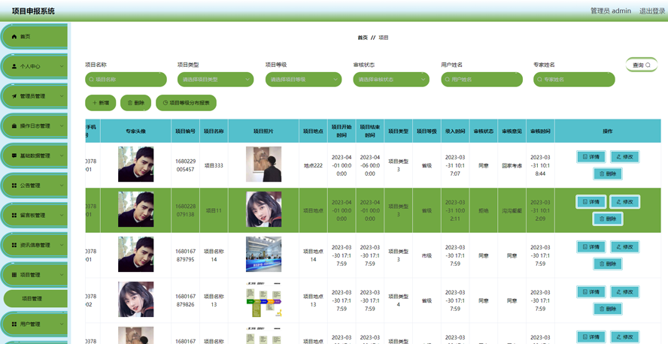The image size is (668, 344).
Task: Click 详情 for 项目11 row
Action: coord(591,201)
